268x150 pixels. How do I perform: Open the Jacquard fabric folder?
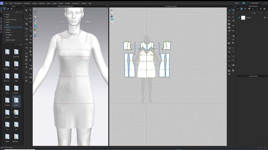(7, 113)
